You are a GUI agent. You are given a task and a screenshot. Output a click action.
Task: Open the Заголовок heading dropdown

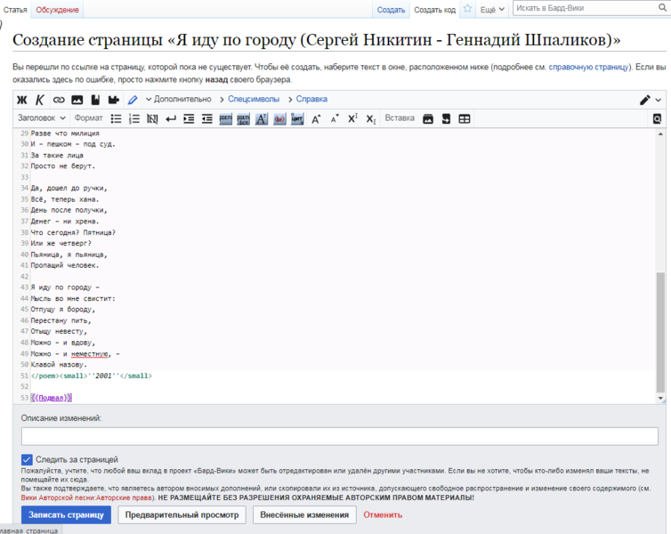(41, 118)
